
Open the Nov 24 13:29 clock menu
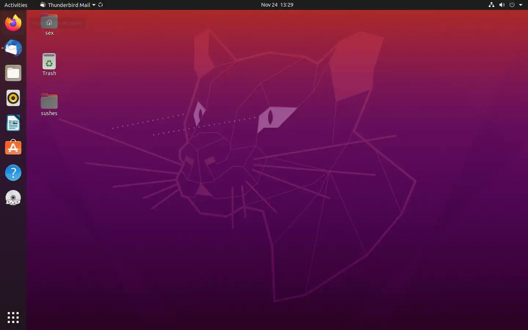point(277,5)
